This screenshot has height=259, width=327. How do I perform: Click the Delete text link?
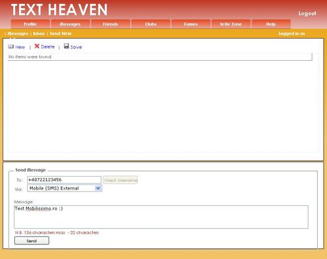[48, 46]
